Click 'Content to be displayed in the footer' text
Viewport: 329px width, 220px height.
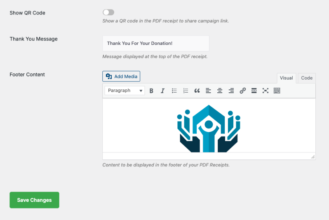pos(166,165)
